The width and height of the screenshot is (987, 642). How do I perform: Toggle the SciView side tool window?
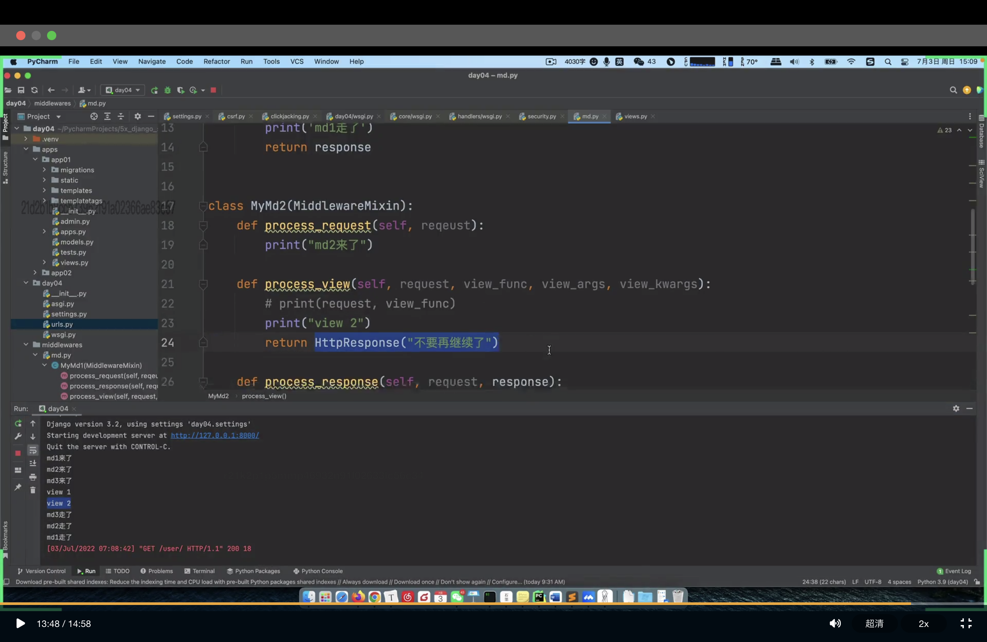click(x=981, y=174)
